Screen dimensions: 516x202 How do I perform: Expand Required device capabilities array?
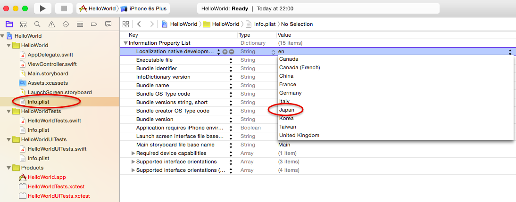coord(133,153)
